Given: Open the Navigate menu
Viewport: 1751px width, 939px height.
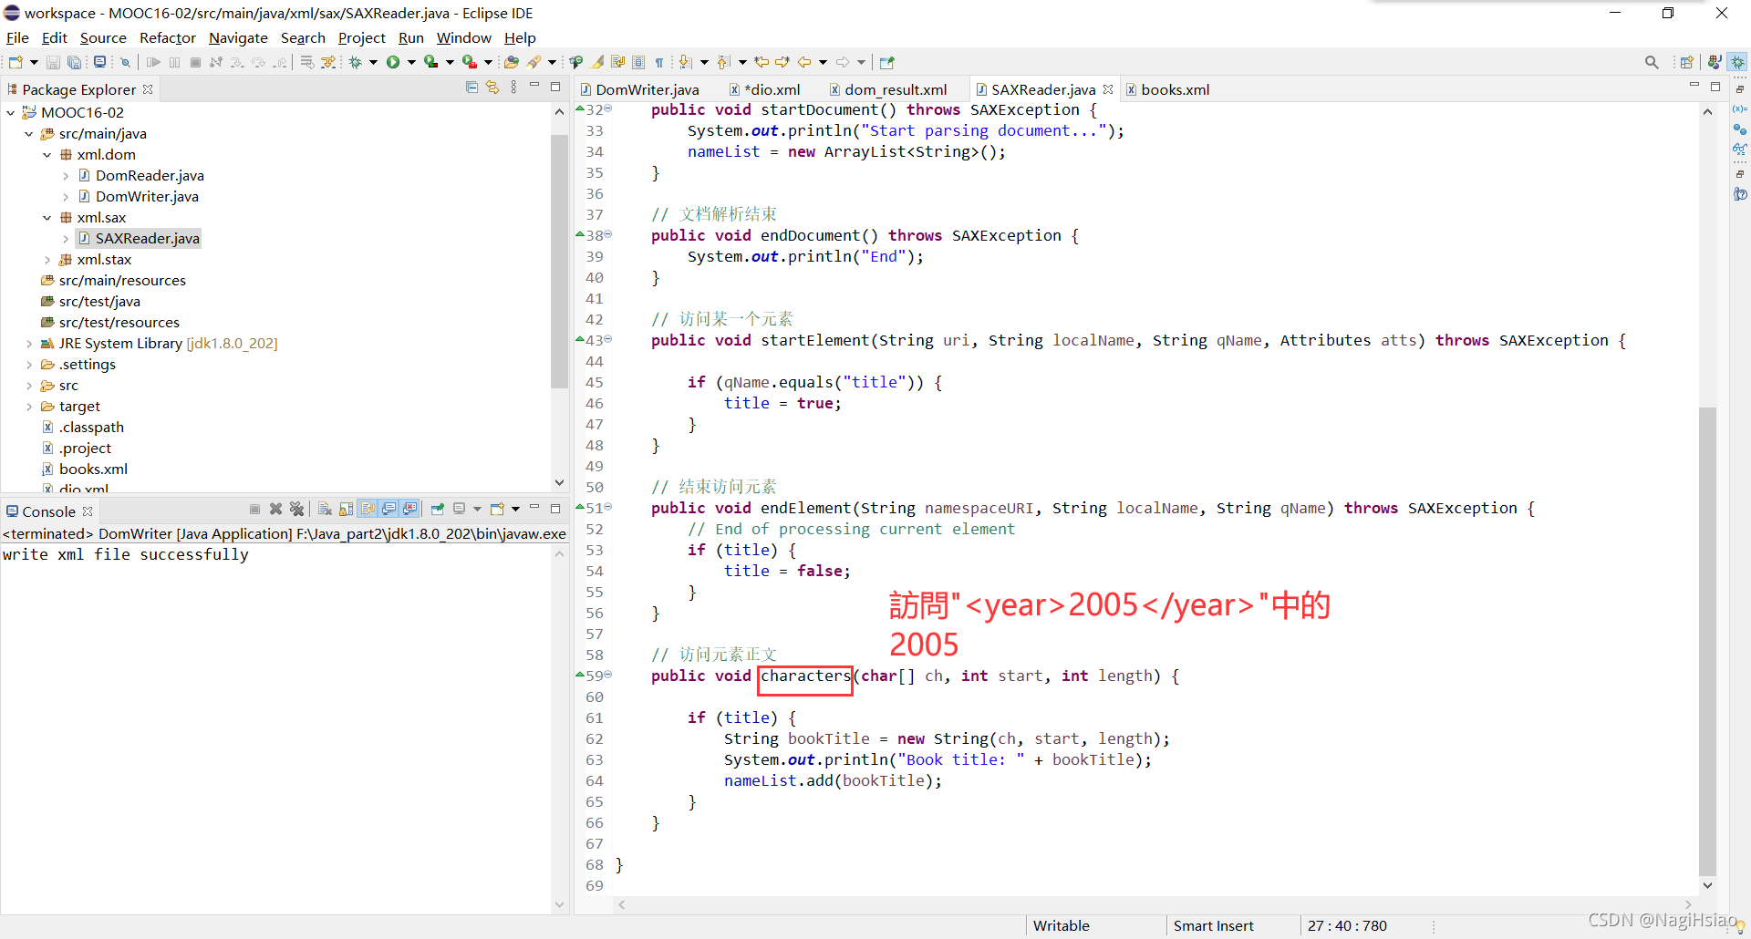Looking at the screenshot, I should click(238, 37).
